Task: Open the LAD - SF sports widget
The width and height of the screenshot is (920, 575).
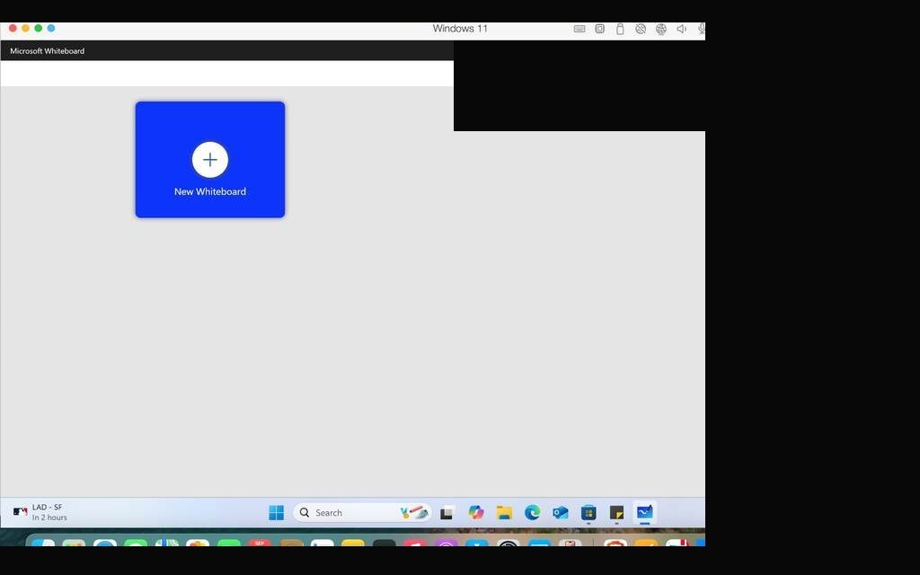Action: pos(40,512)
